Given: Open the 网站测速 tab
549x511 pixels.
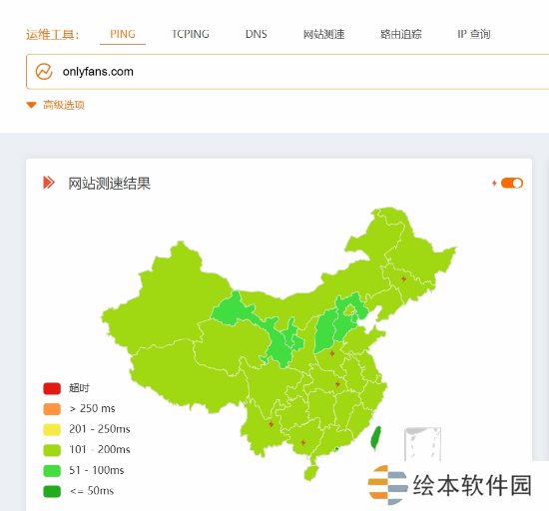Looking at the screenshot, I should [323, 34].
